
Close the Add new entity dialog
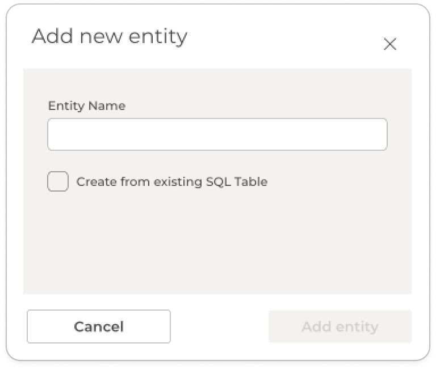pyautogui.click(x=389, y=44)
